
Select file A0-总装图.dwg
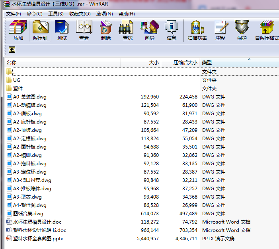coord(142,97)
